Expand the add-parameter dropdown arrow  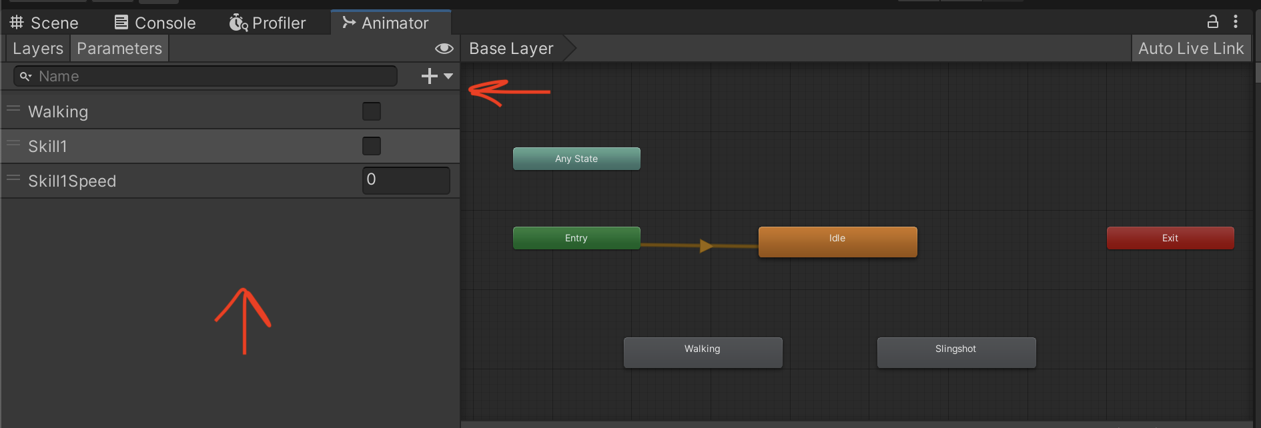click(x=448, y=76)
